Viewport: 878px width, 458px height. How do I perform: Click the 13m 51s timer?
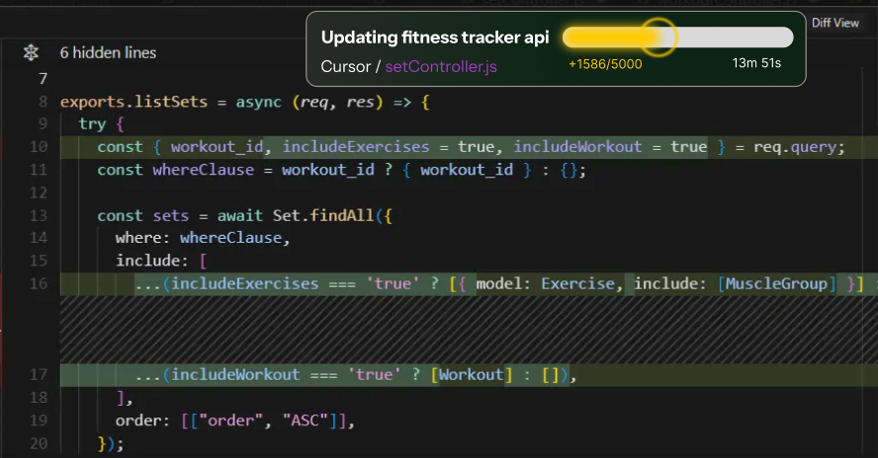[x=756, y=63]
